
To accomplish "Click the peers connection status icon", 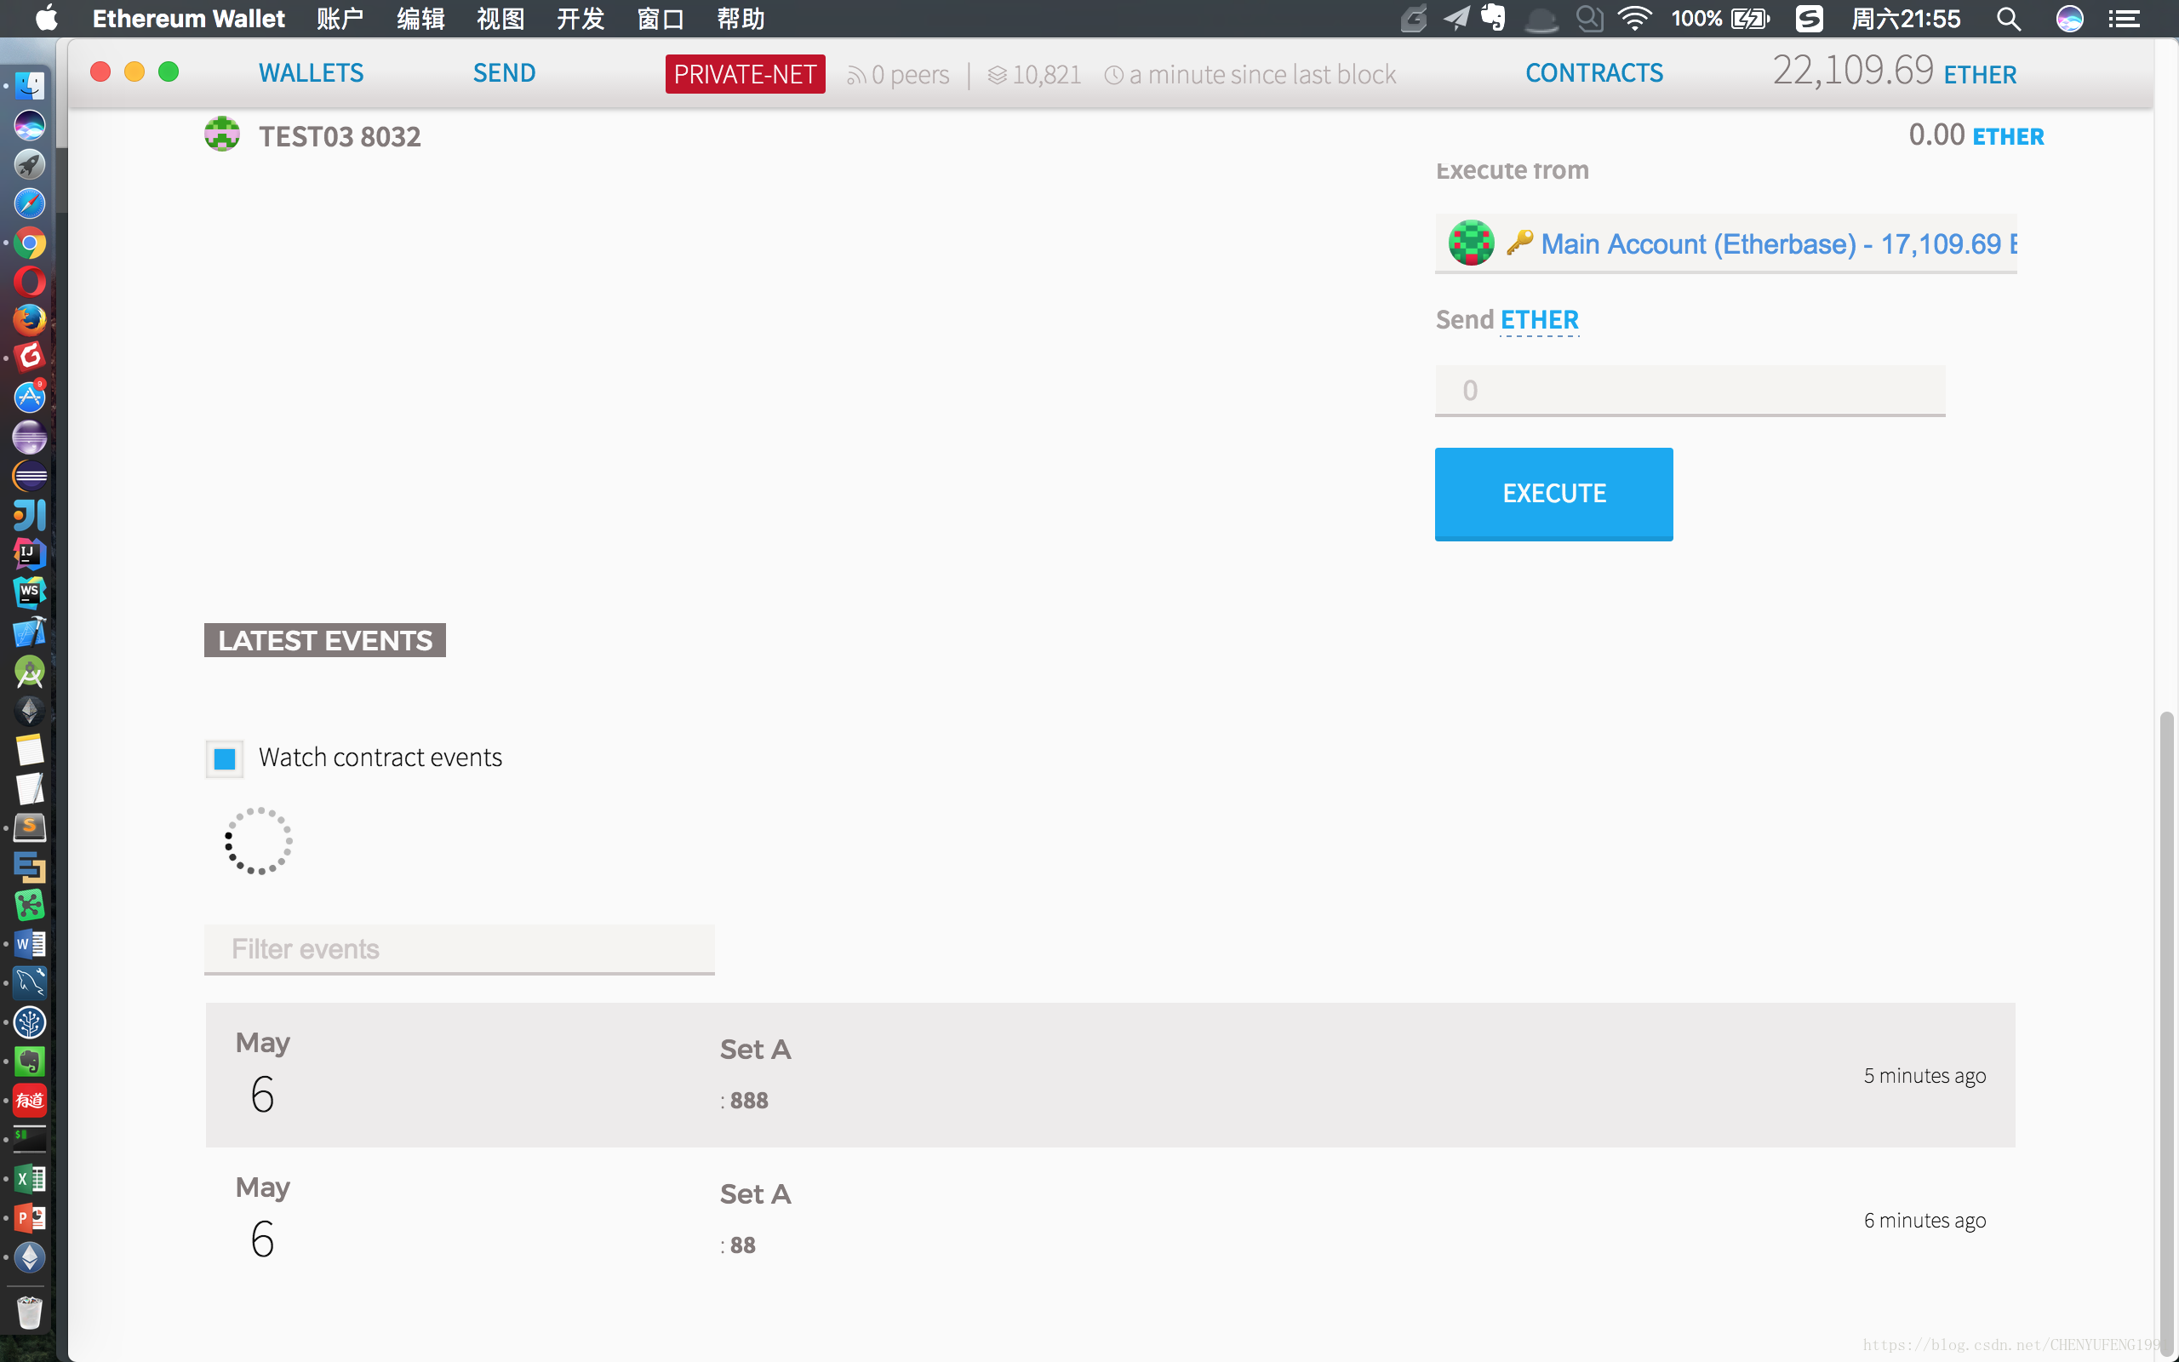I will (x=856, y=74).
